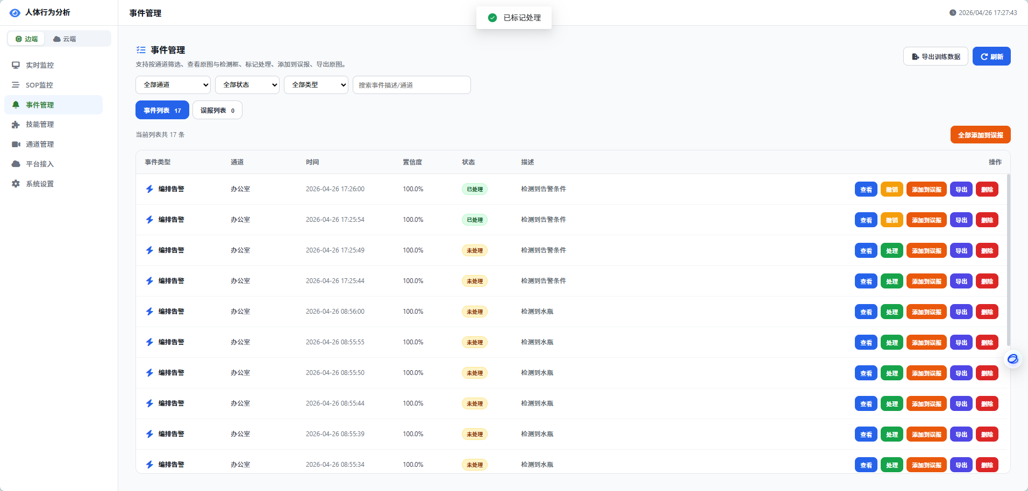Open 实时监控 from the sidebar
1028x491 pixels.
pos(53,65)
